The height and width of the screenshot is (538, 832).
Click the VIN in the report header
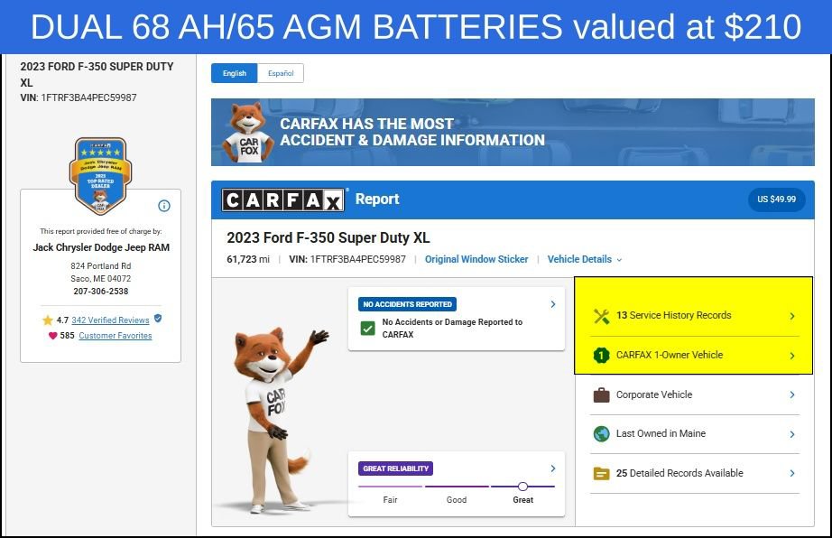point(347,259)
